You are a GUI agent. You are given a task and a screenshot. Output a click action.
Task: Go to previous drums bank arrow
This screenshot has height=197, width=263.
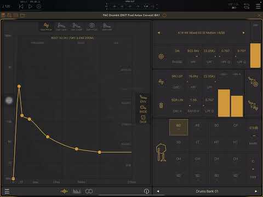point(158,191)
